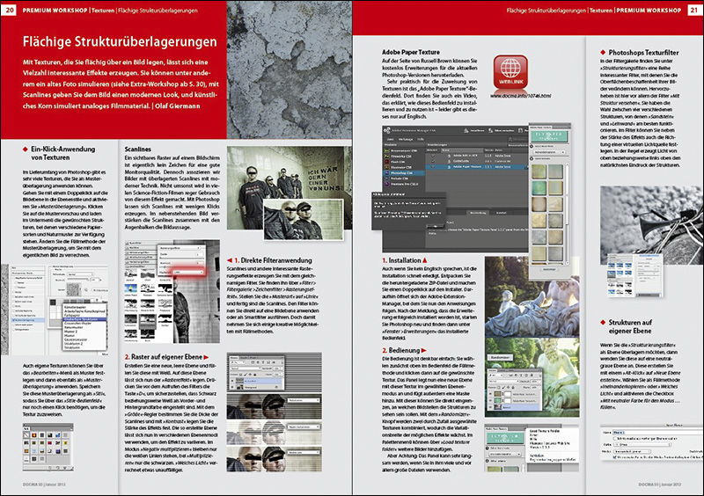
Task: Open the red-highlighted Mustertyp dropdown
Action: [x=188, y=273]
